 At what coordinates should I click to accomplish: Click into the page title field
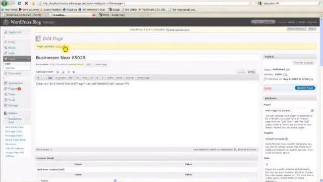click(146, 58)
